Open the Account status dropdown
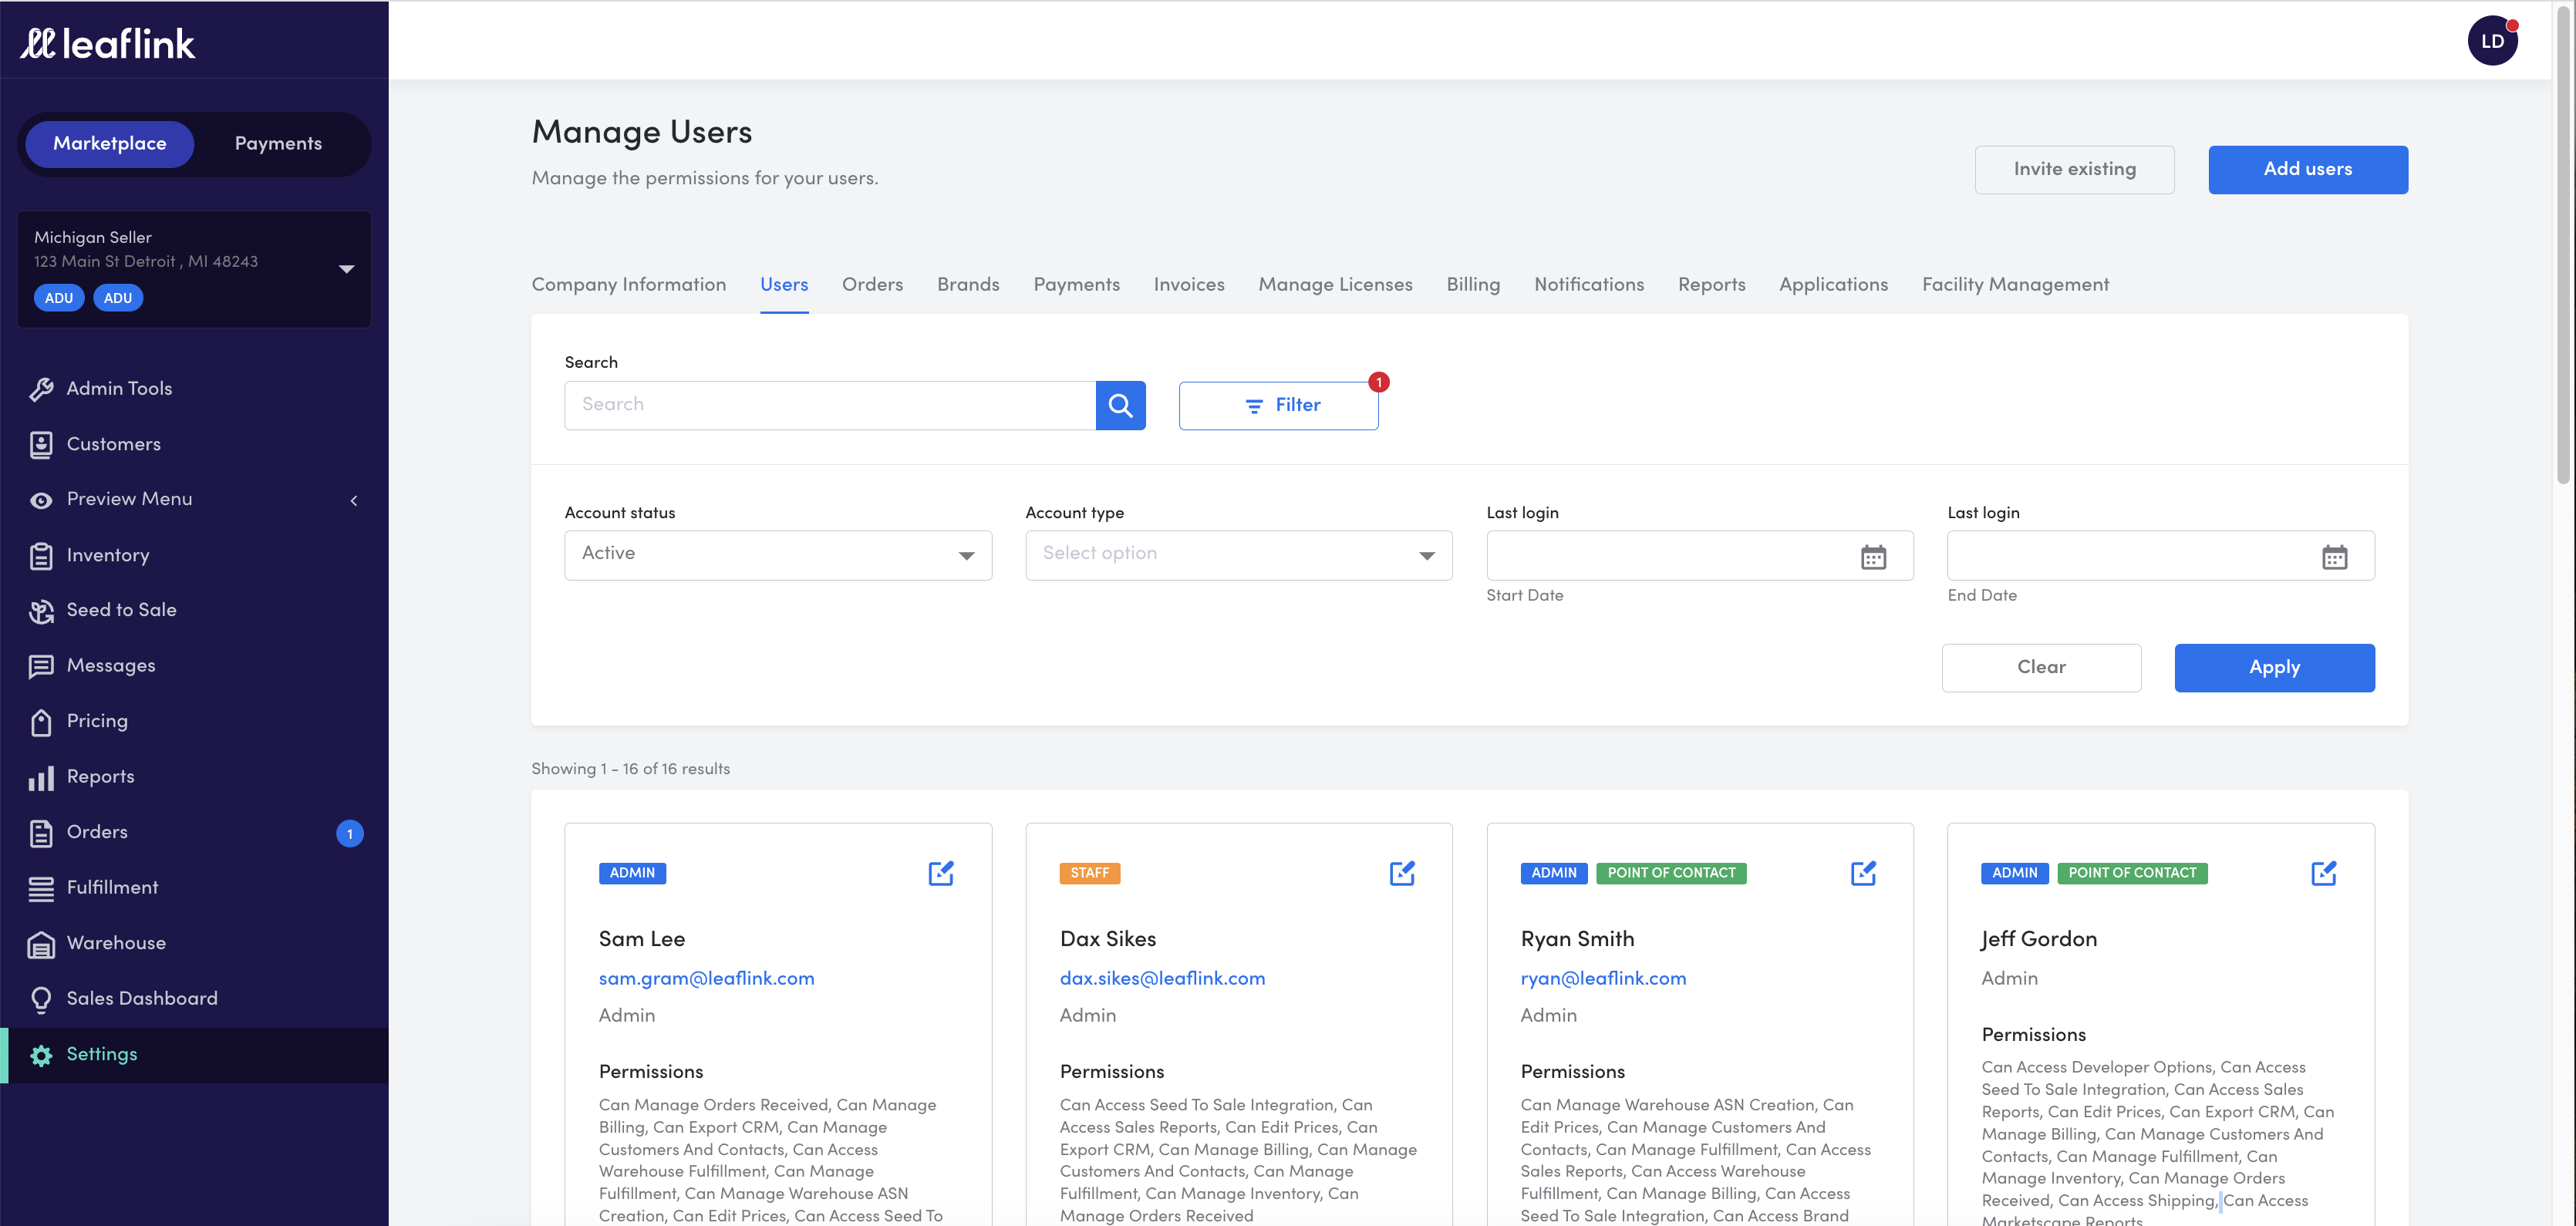Image resolution: width=2576 pixels, height=1226 pixels. pyautogui.click(x=778, y=555)
